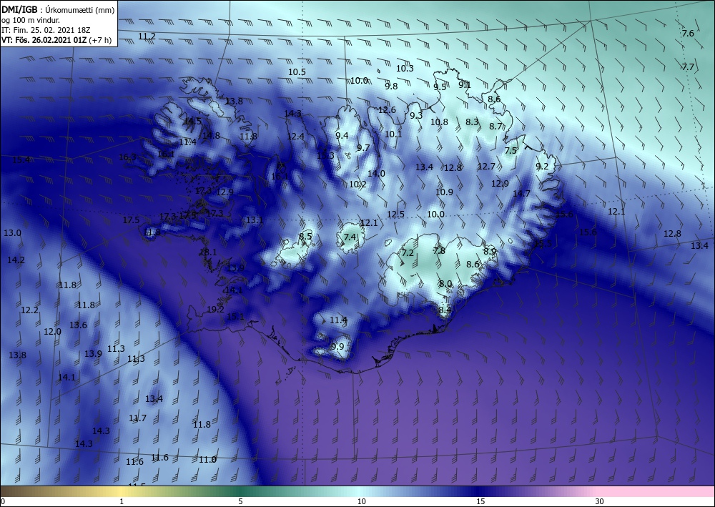Select the map value "8.9"
The height and width of the screenshot is (507, 715).
[x=490, y=251]
